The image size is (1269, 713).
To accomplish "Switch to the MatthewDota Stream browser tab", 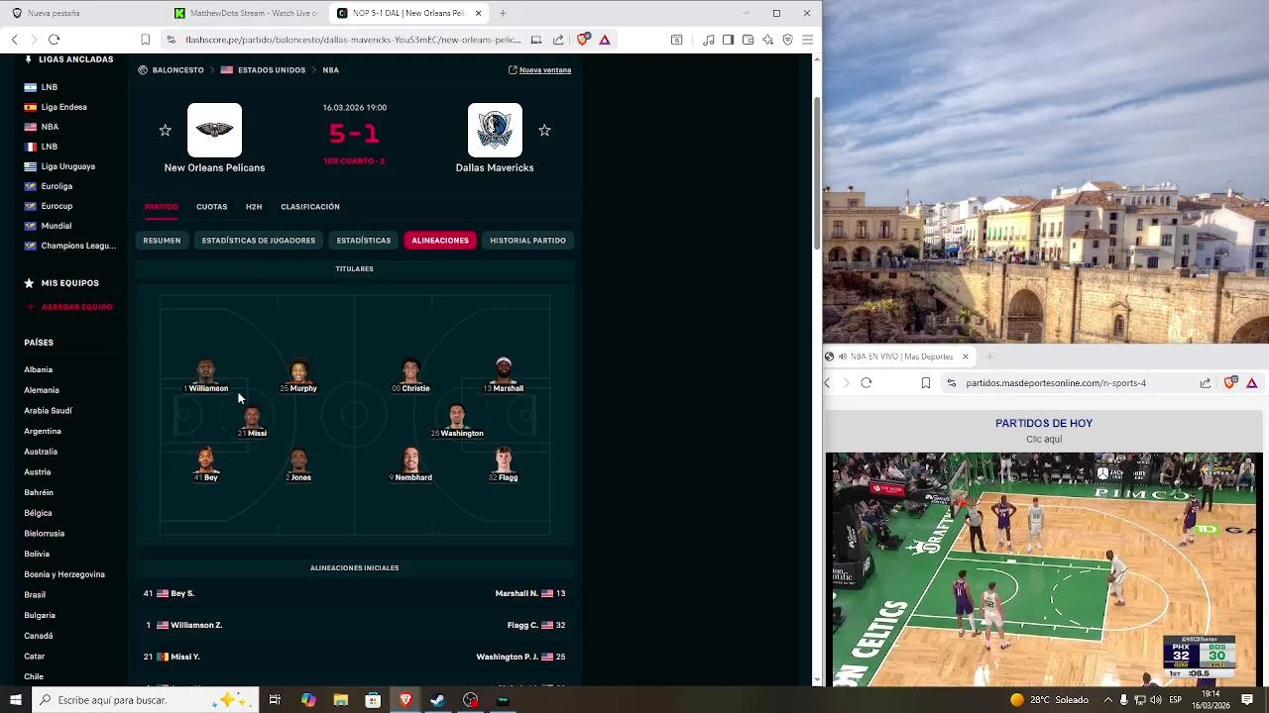I will pos(246,13).
